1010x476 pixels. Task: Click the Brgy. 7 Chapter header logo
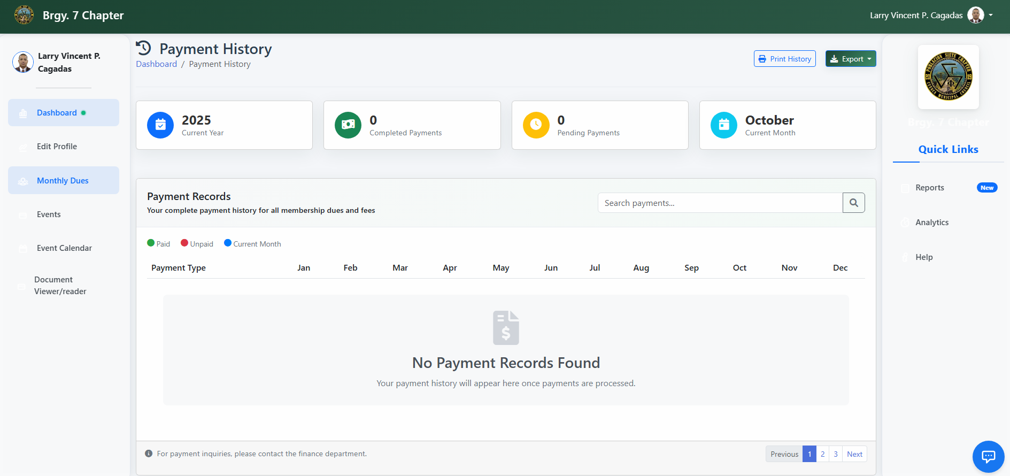(24, 15)
